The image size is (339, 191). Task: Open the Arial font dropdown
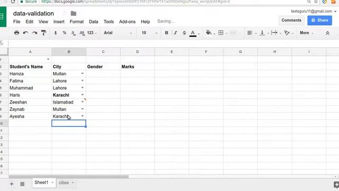pos(118,33)
